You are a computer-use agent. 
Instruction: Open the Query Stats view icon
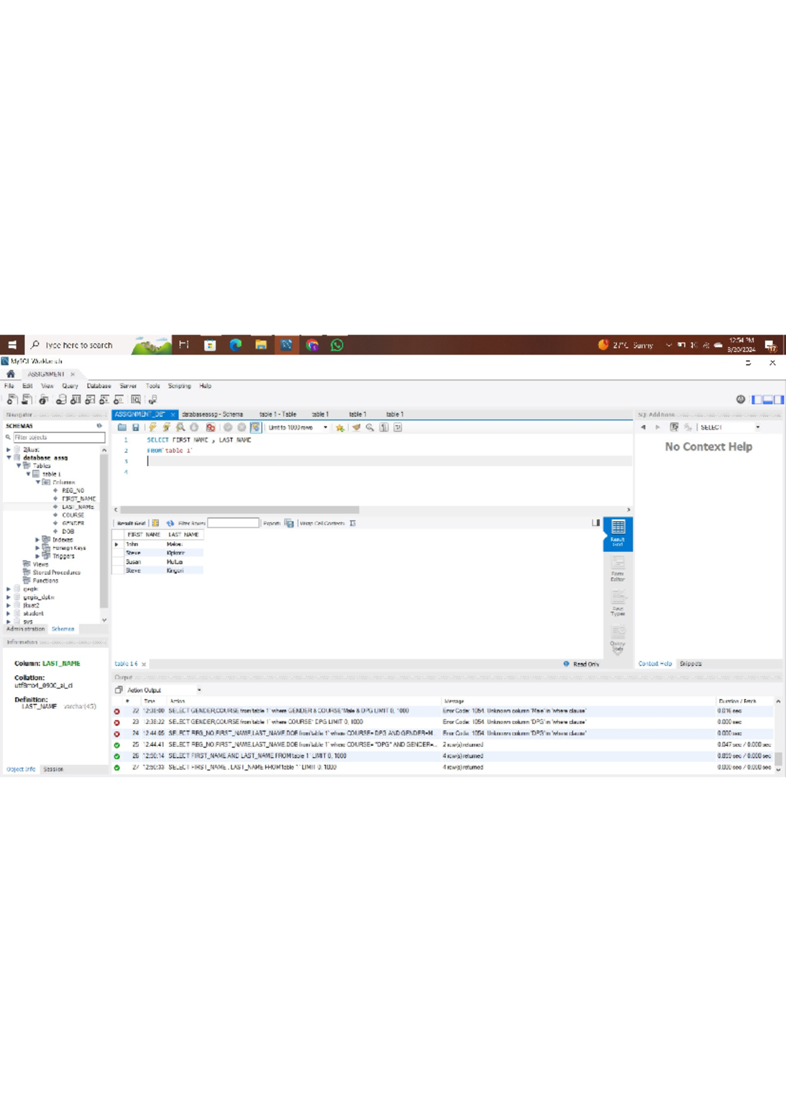(x=618, y=638)
